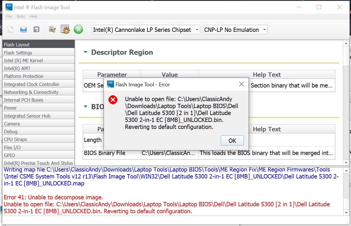Viewport: 351px width, 226px height.
Task: Click the Open file toolbar icon
Action: pyautogui.click(x=23, y=29)
